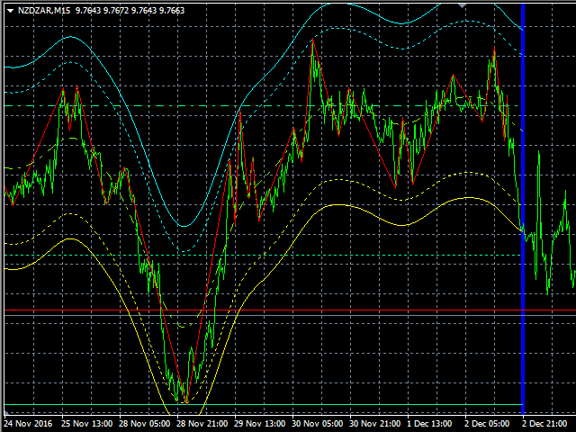
Task: Click the NZDZAR,M15 symbol label
Action: (x=44, y=11)
